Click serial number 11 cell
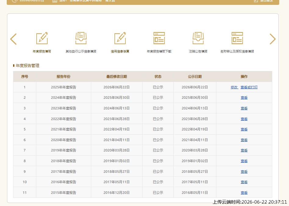The width and height of the screenshot is (289, 206). [x=24, y=193]
